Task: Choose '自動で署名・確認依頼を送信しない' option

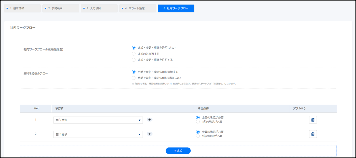Action: point(134,78)
